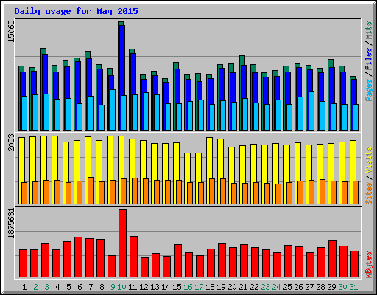Click green day label 10
Image resolution: width=377 pixels, height=295 pixels.
(121, 287)
